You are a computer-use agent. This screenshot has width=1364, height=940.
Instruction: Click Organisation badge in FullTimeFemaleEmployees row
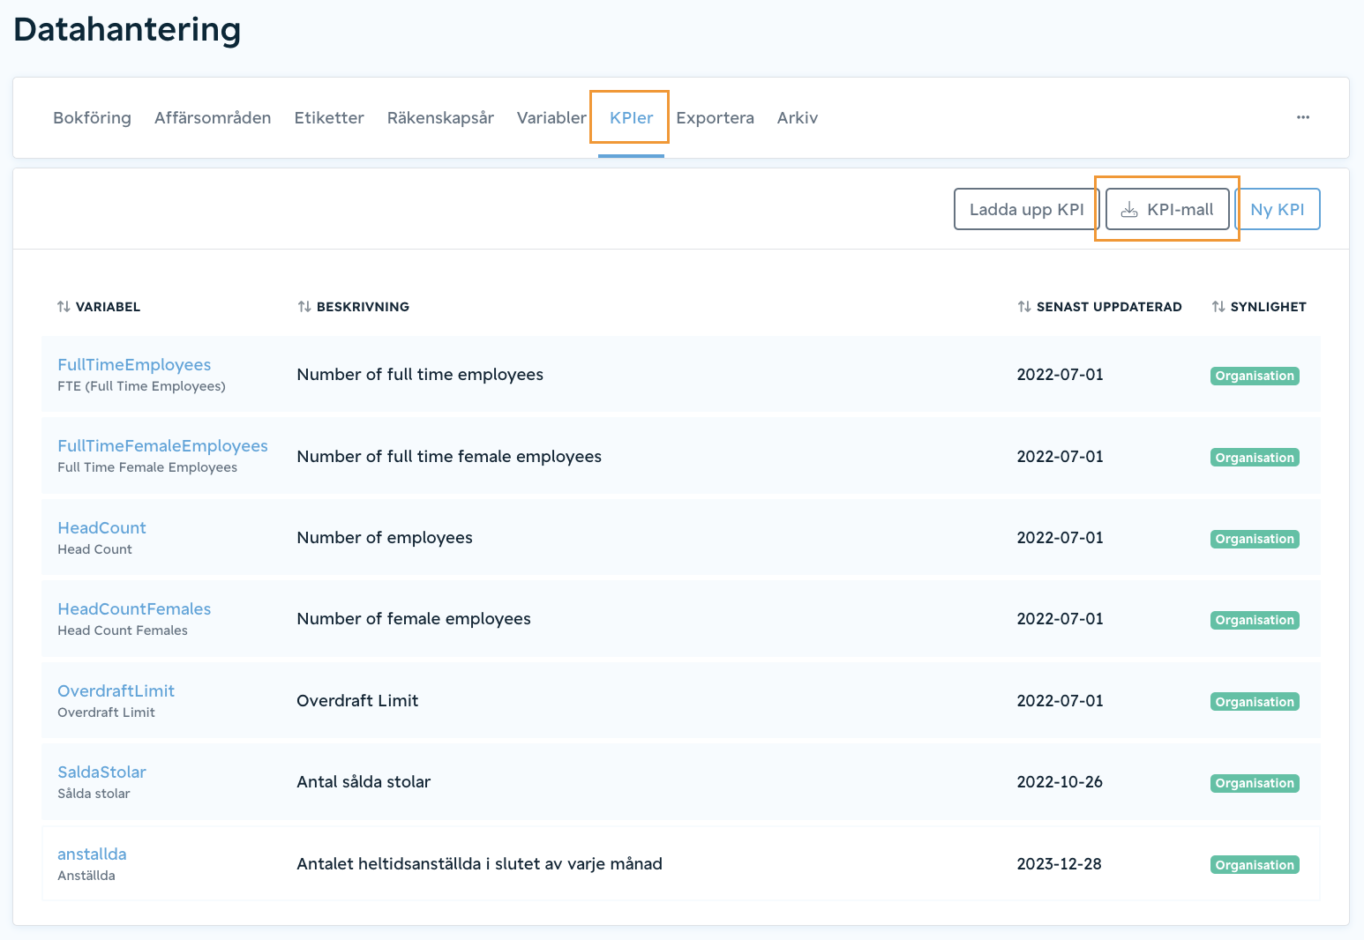1255,458
